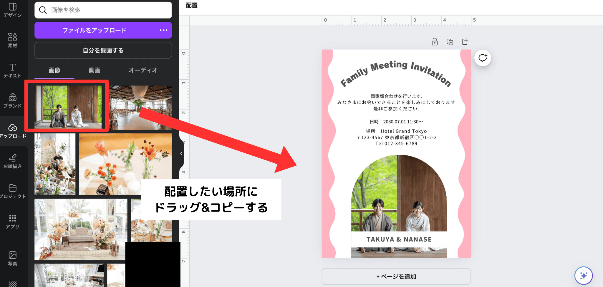Image resolution: width=603 pixels, height=287 pixels.
Task: Switch to the オーディオ (Audio) tab
Action: point(143,70)
